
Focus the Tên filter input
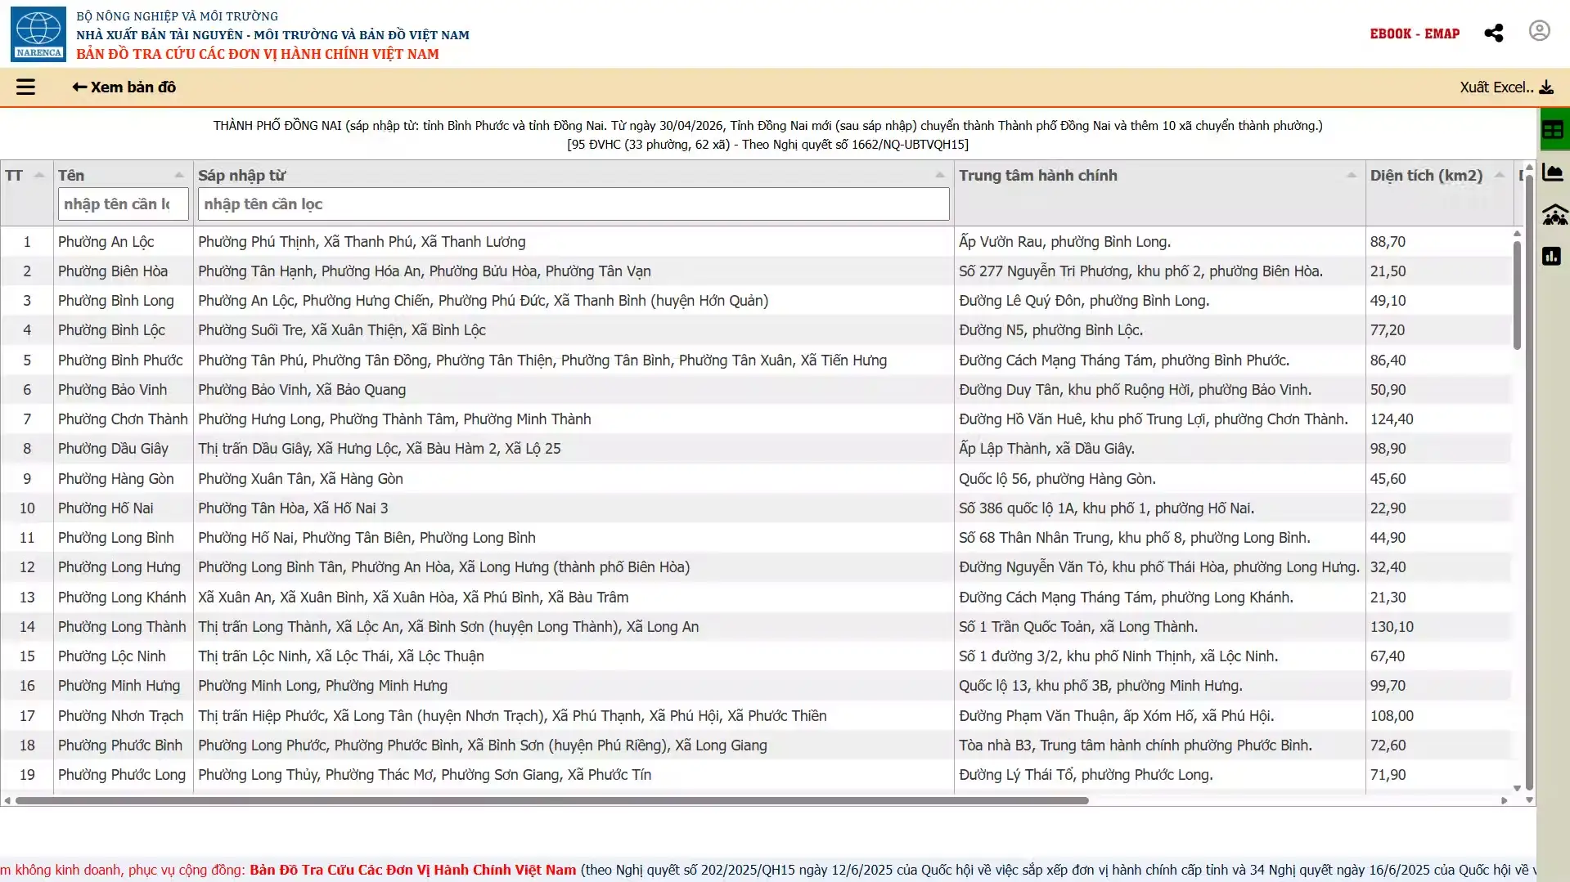(123, 204)
